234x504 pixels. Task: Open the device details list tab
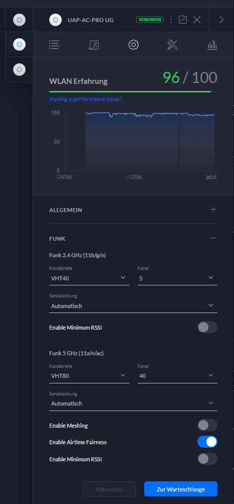[x=54, y=45]
